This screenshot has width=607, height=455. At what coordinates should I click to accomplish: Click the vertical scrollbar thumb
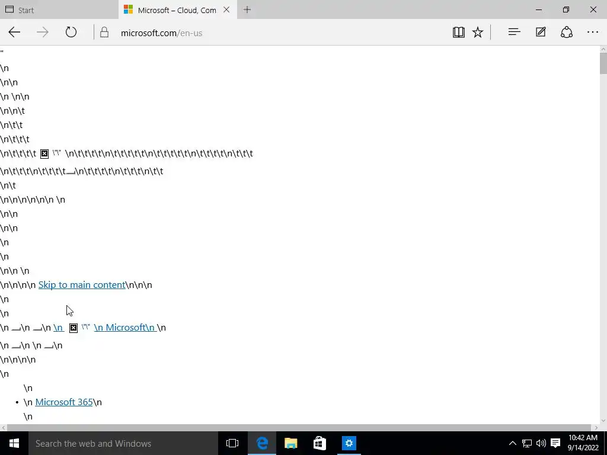603,63
